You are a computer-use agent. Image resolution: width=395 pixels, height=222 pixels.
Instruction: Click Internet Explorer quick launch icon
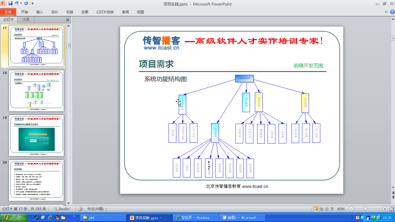pos(50,218)
